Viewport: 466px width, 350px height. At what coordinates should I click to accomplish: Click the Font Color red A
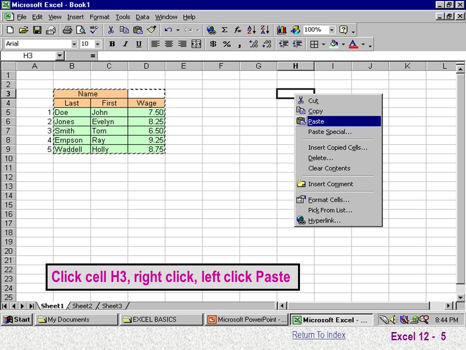click(x=353, y=44)
